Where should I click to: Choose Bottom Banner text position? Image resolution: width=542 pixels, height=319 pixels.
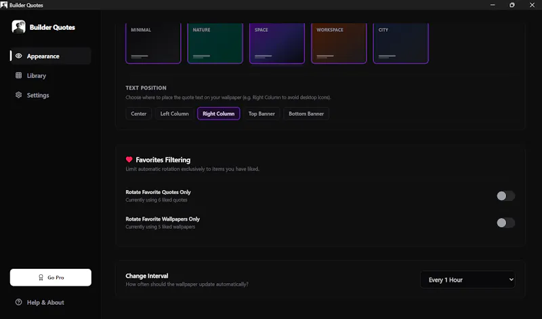tap(306, 113)
